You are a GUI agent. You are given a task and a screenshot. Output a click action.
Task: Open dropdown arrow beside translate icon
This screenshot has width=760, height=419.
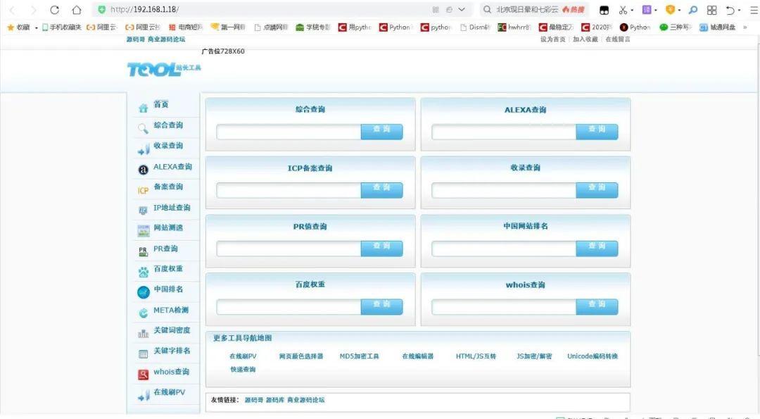click(656, 10)
